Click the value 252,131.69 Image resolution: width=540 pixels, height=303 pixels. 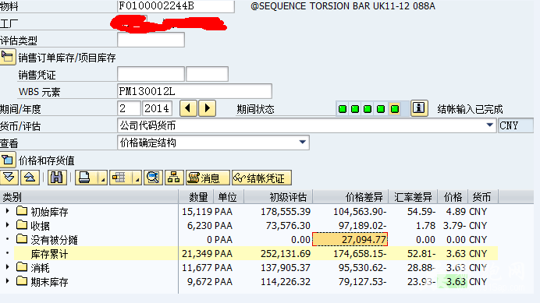286,253
